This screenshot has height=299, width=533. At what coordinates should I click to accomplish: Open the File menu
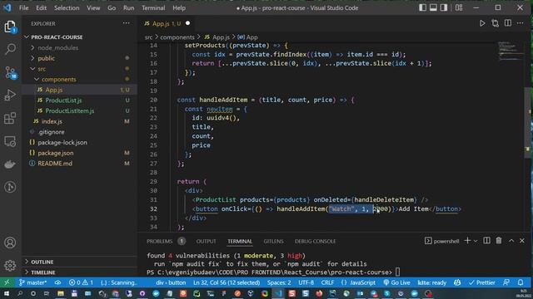pos(24,7)
